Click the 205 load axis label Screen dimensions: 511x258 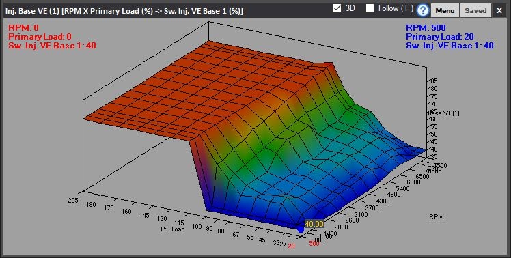pyautogui.click(x=73, y=201)
